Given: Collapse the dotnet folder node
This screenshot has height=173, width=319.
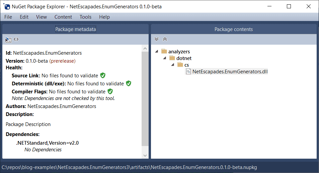Looking at the screenshot, I should 165,58.
